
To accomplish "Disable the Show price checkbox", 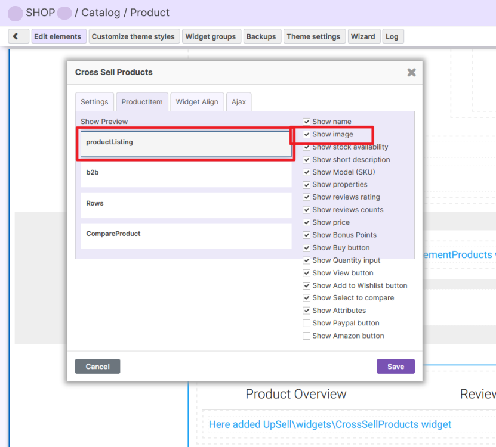I will coord(307,222).
